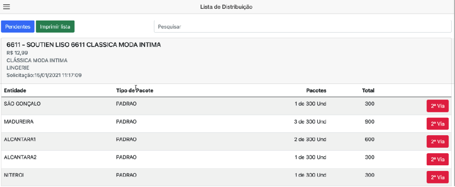455x187 pixels.
Task: Click the total 900 cell
Action: click(x=369, y=122)
